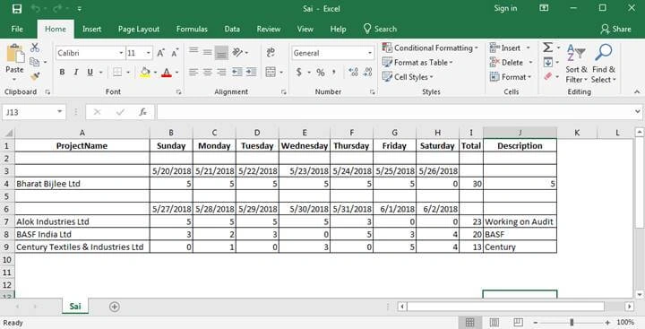Switch to the Formulas tab

pyautogui.click(x=192, y=29)
